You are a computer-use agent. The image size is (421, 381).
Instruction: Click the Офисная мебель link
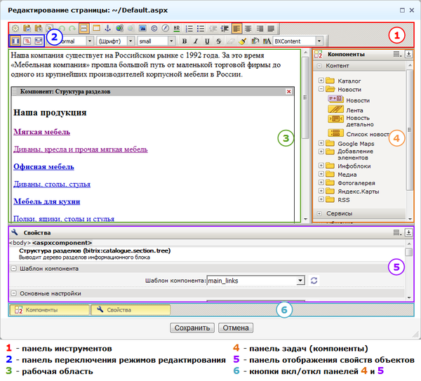coord(44,167)
